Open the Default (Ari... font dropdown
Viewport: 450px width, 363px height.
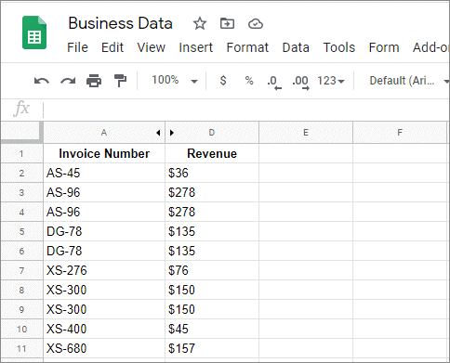[x=409, y=81]
